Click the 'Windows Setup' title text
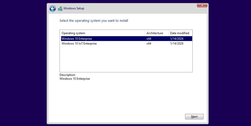 point(74,8)
